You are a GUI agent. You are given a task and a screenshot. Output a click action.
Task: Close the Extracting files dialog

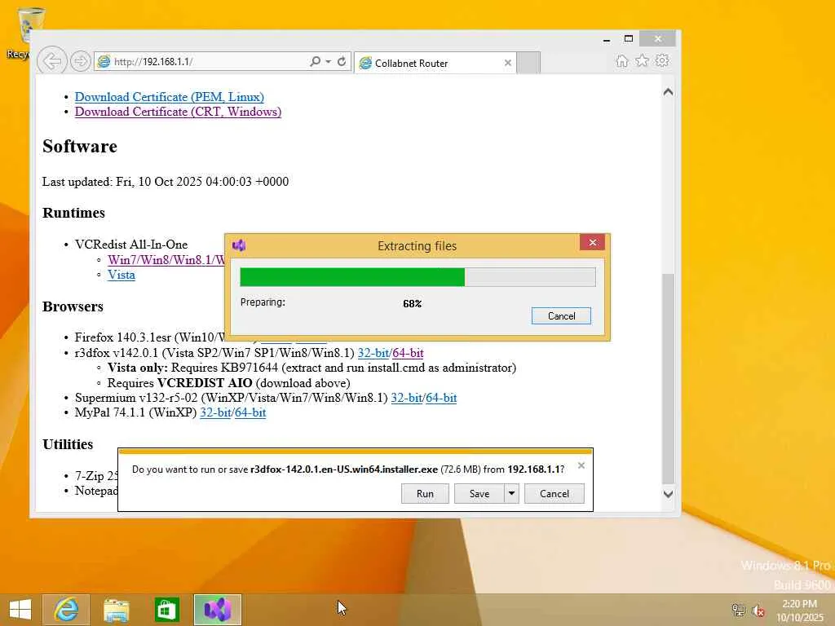(593, 243)
